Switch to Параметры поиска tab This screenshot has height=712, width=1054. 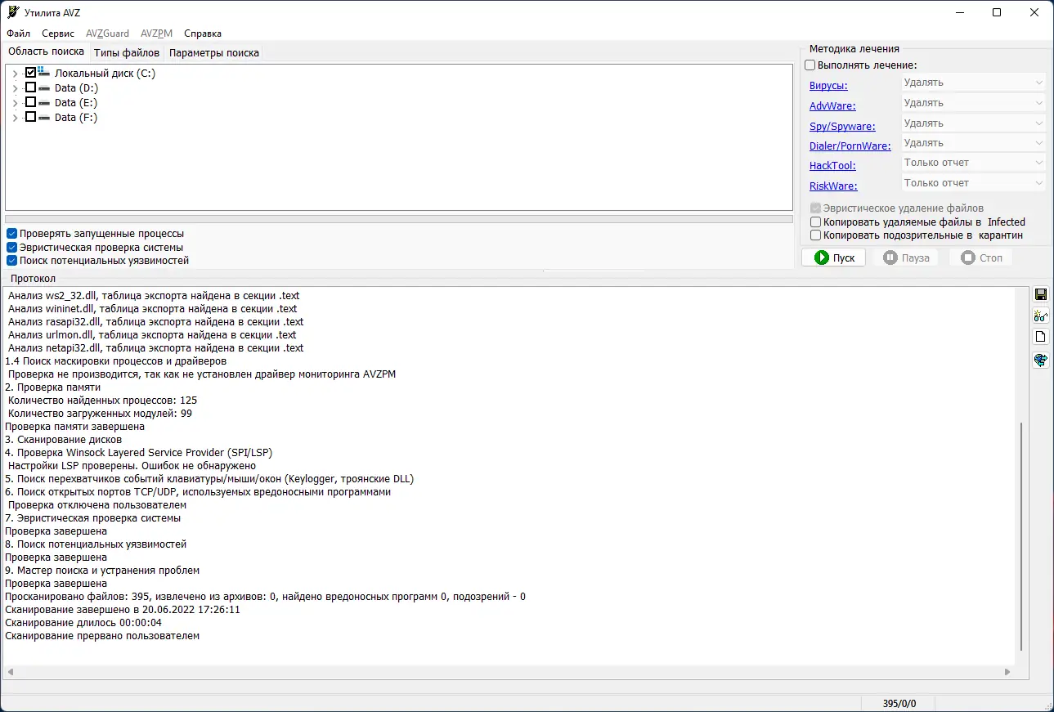(x=214, y=52)
